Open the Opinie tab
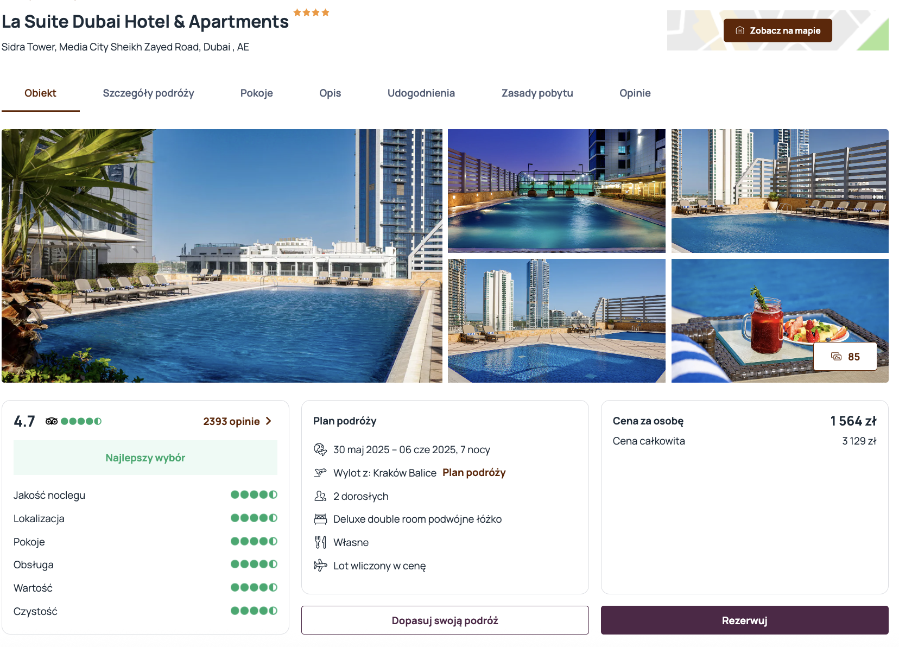Viewport: 899px width, 647px height. point(635,93)
